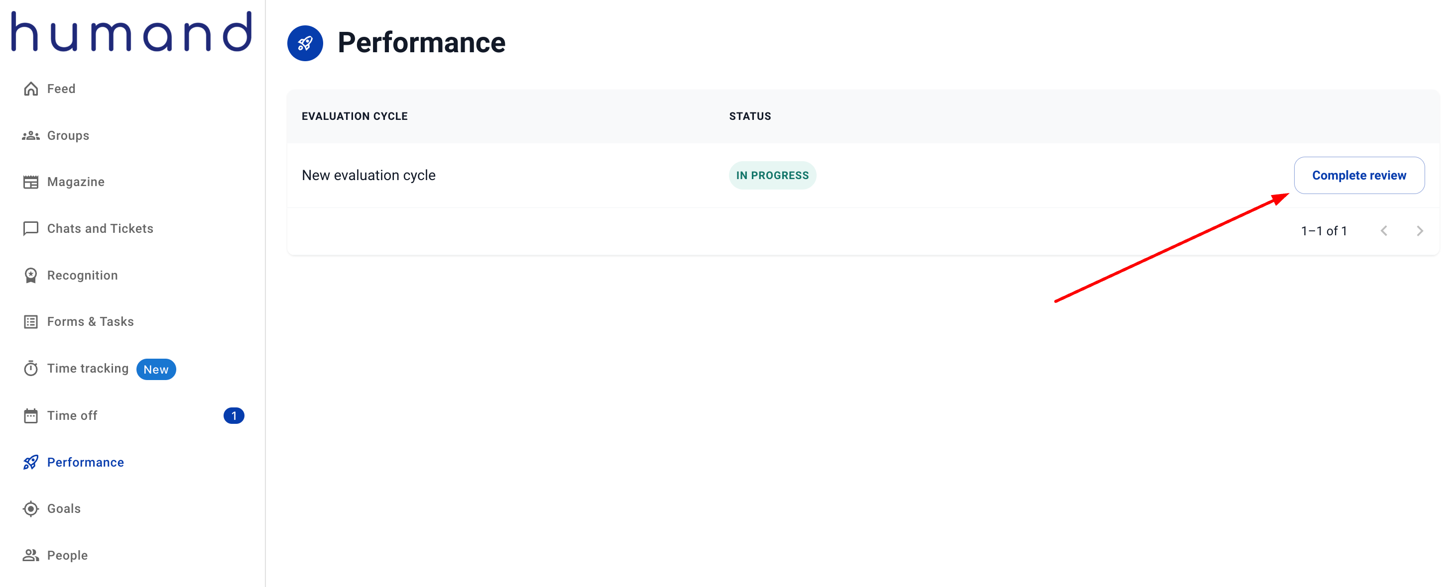1449x587 pixels.
Task: Click the Recognition badge icon
Action: coord(31,275)
